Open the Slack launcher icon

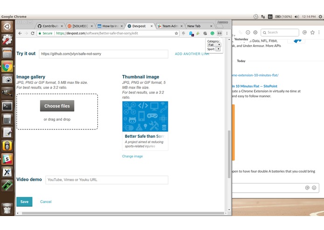pyautogui.click(x=7, y=159)
